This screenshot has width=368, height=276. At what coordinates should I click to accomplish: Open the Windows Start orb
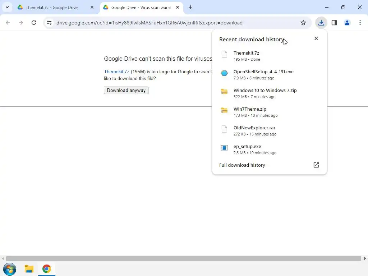pyautogui.click(x=10, y=269)
